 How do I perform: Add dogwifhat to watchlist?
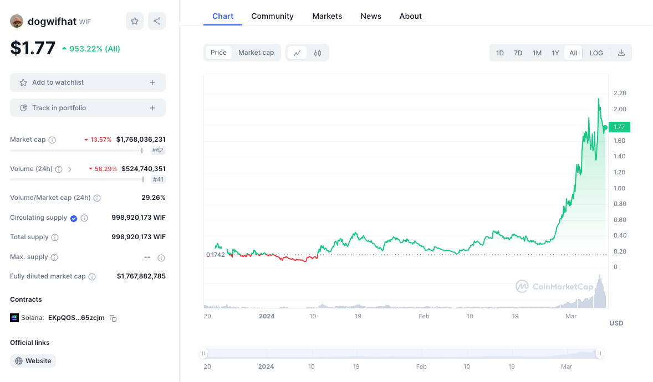point(88,82)
